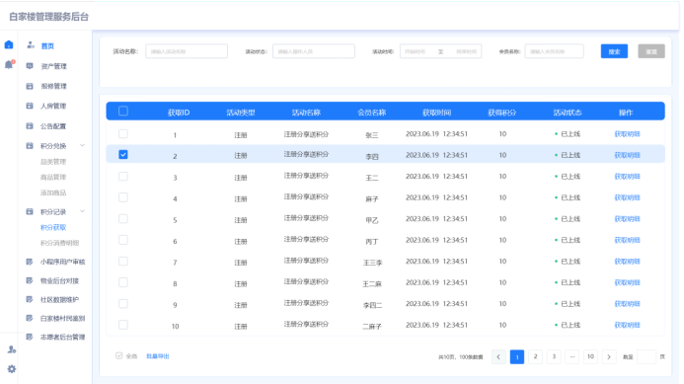Focus the 会员名称 input field
Screen dimensions: 684x384
pos(554,51)
